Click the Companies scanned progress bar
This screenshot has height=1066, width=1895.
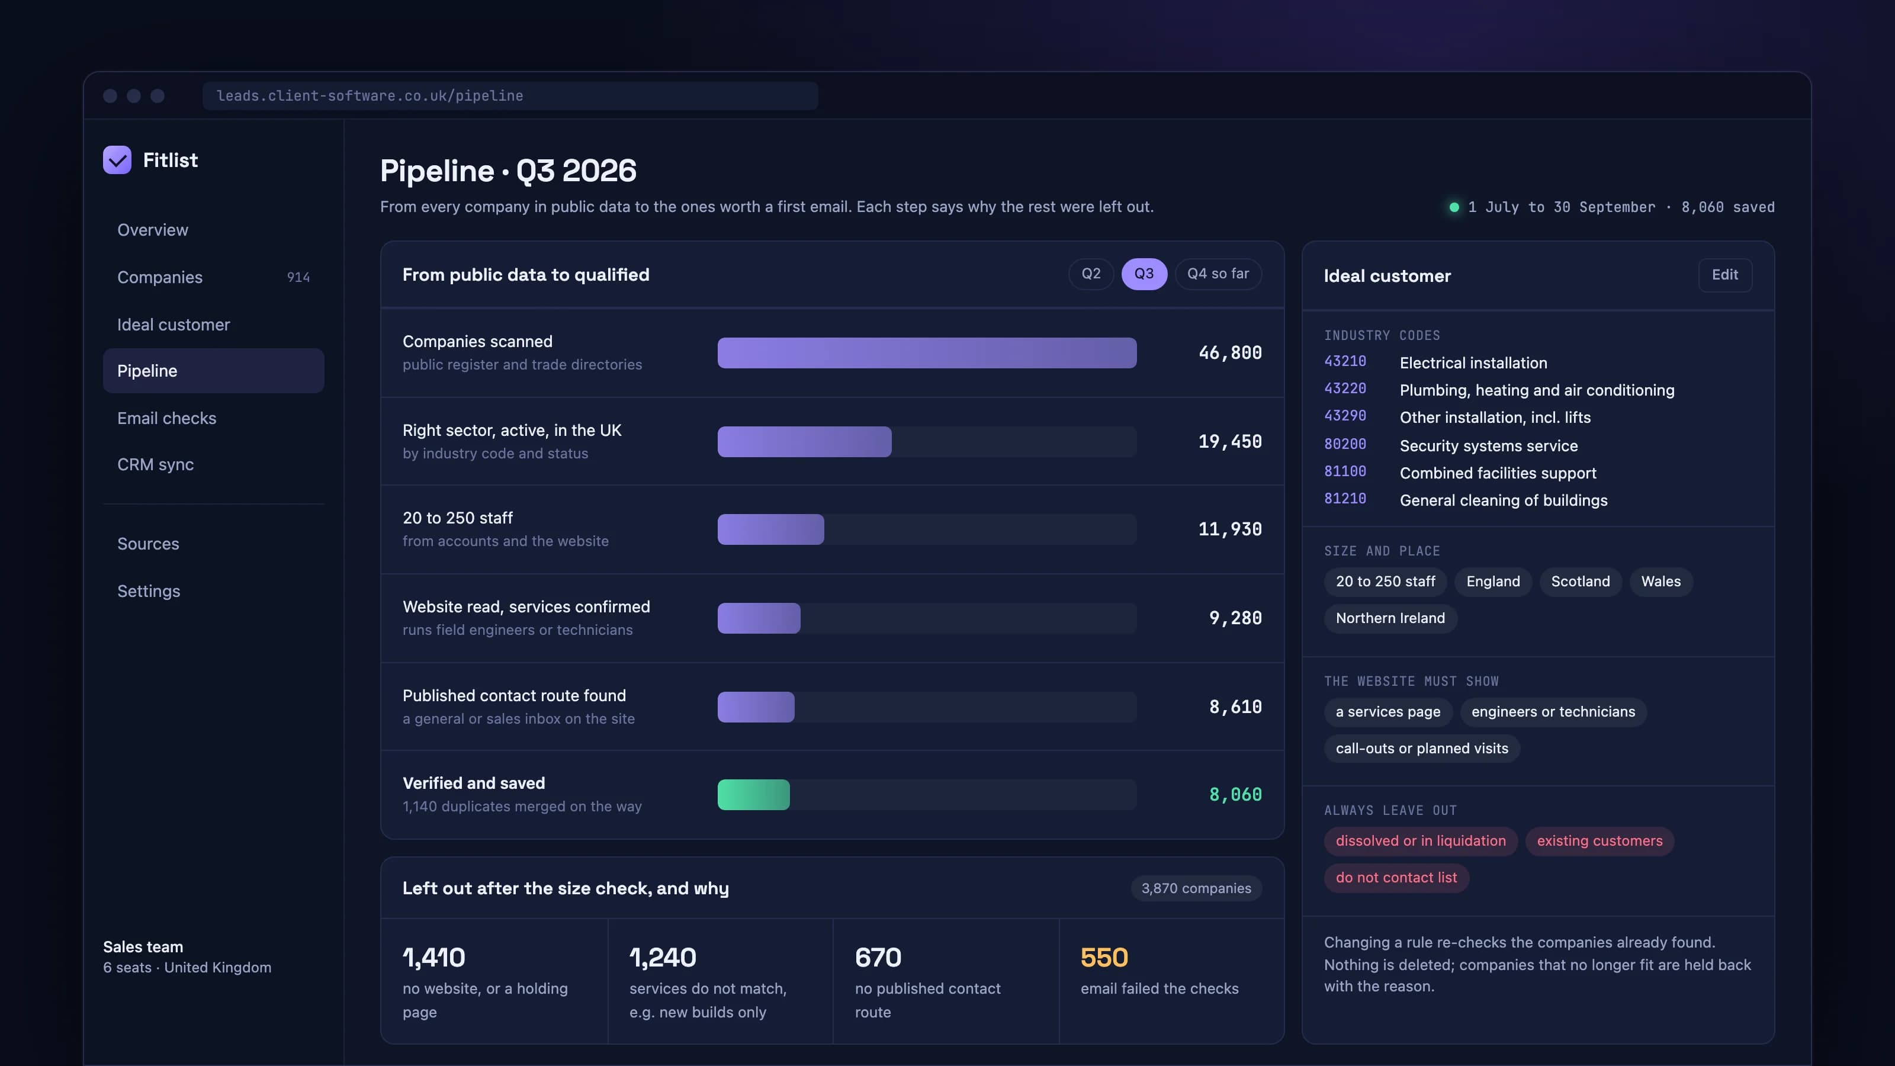(927, 353)
